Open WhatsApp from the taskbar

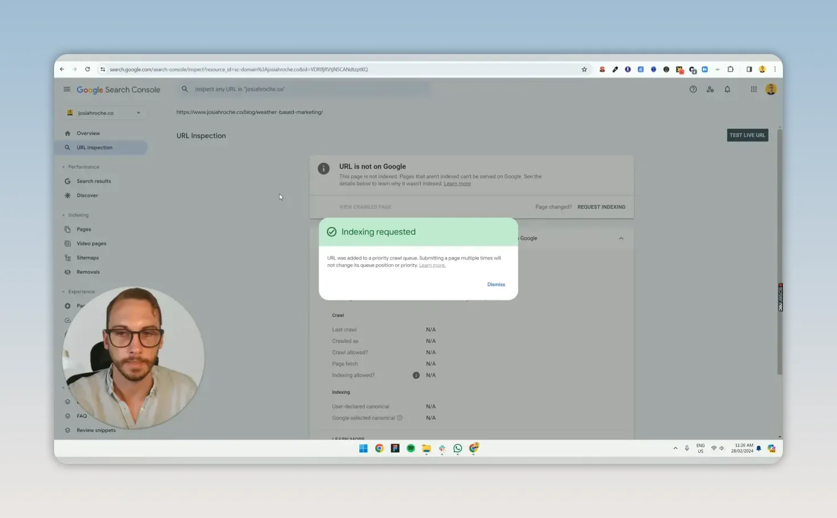pos(458,449)
